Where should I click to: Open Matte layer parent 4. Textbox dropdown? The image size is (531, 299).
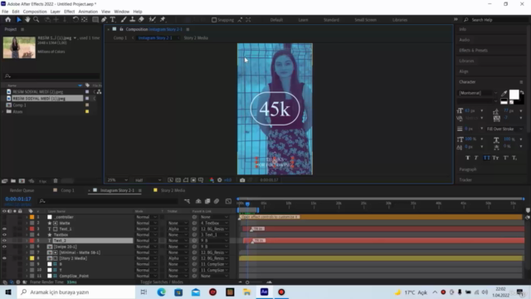tap(214, 223)
